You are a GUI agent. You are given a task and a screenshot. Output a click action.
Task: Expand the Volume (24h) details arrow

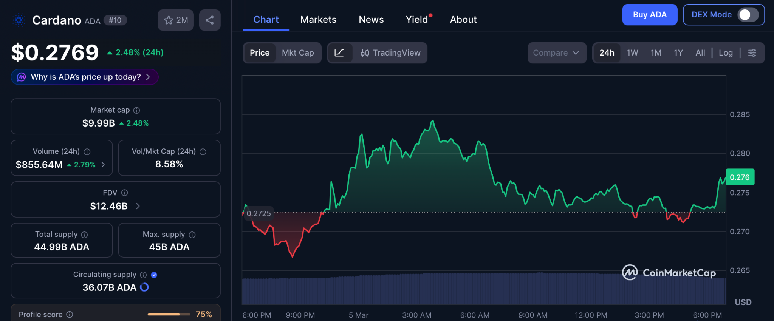point(103,165)
